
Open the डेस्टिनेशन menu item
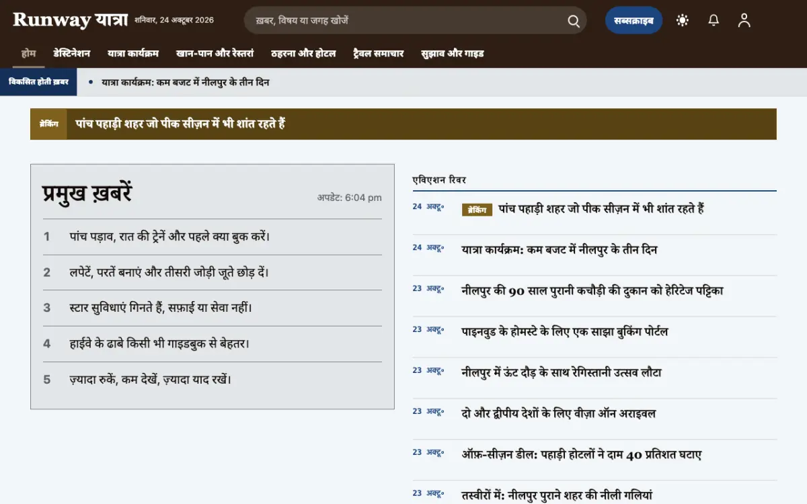pos(72,53)
